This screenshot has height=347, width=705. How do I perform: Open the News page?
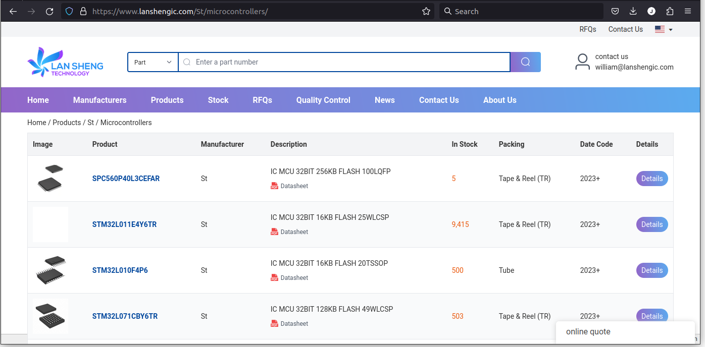pos(385,100)
